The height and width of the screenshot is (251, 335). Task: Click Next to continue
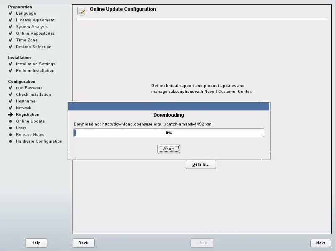coord(320,243)
